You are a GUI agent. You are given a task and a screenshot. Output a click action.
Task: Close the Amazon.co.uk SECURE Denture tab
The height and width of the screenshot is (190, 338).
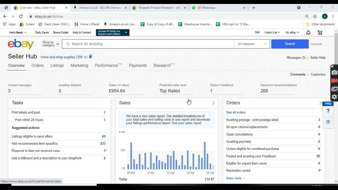click(x=126, y=8)
